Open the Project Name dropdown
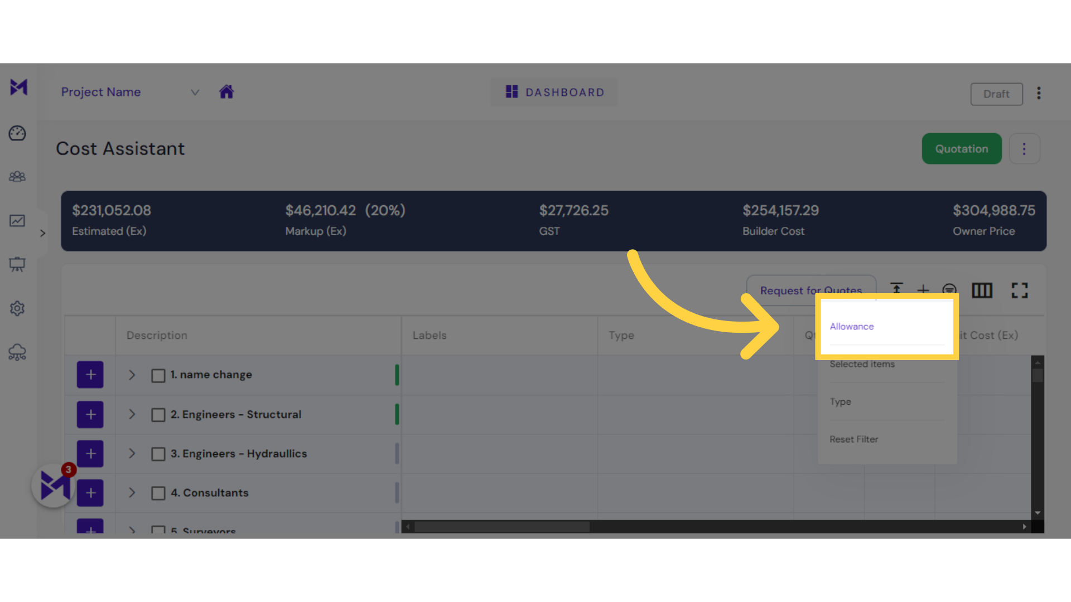Viewport: 1071px width, 602px height. (x=131, y=92)
